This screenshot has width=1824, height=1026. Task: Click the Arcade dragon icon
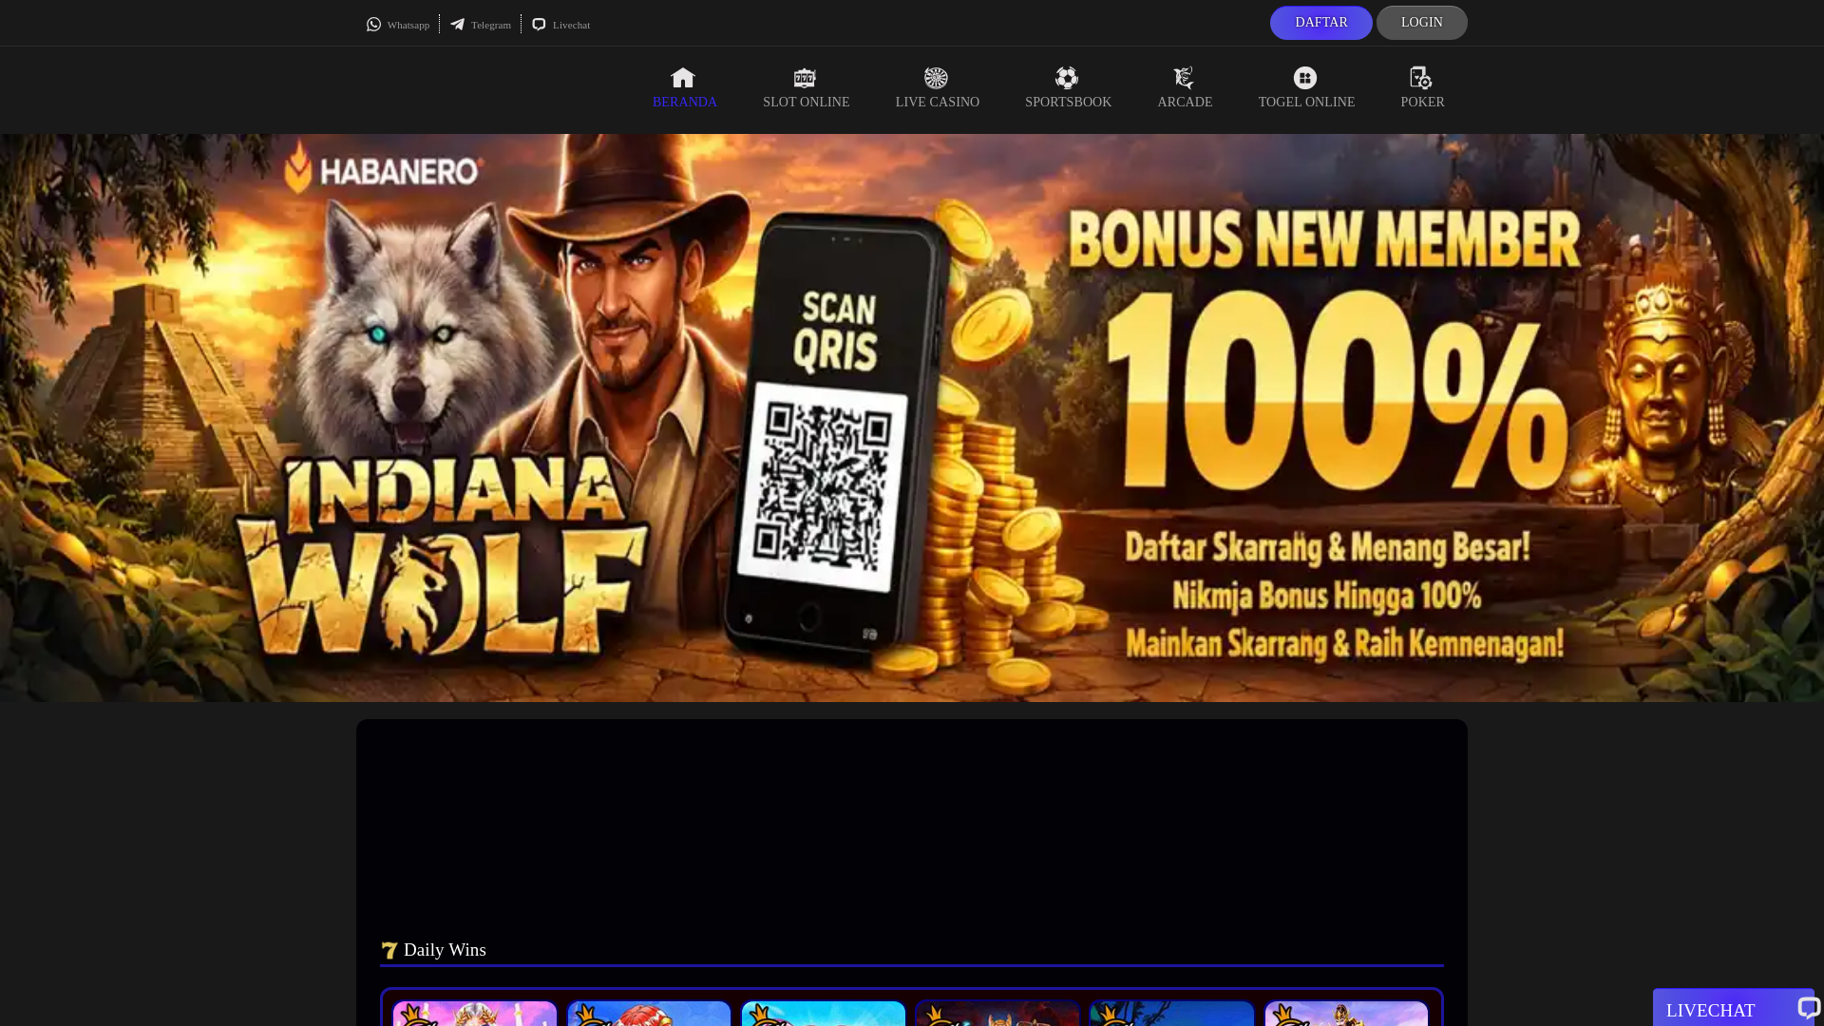pos(1184,78)
